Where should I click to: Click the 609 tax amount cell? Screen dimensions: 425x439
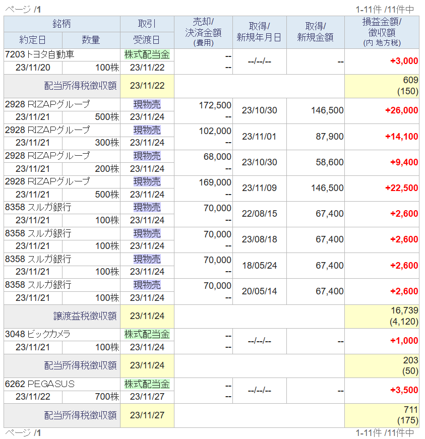click(x=382, y=86)
